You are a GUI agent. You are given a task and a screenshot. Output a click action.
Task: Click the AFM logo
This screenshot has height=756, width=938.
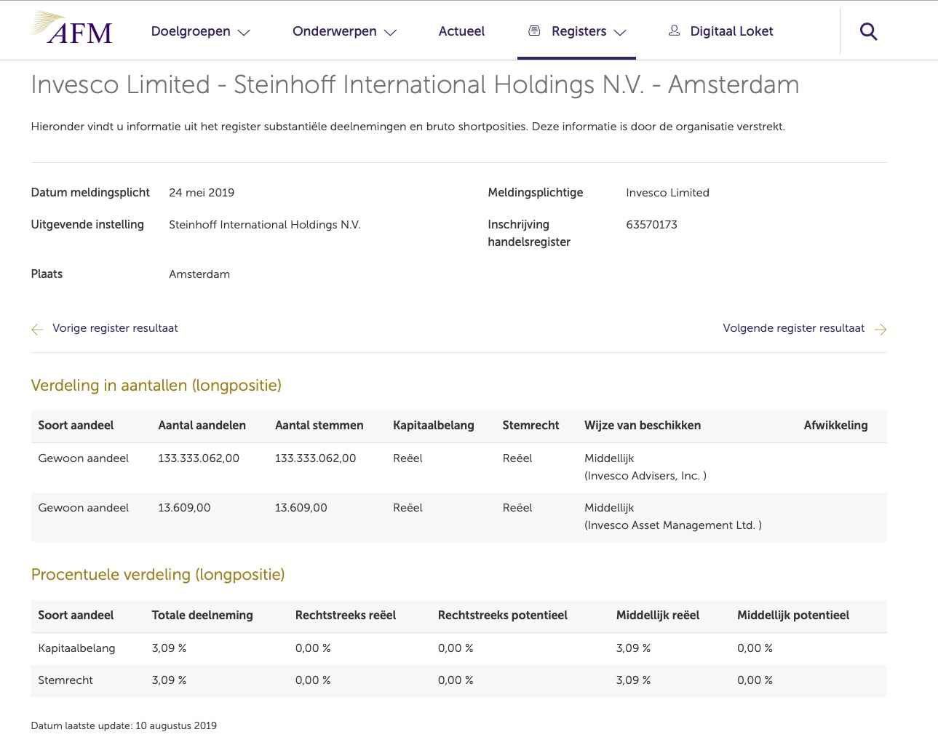tap(72, 28)
